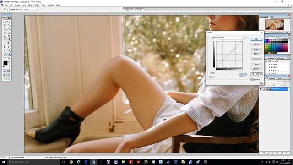Pick the black point eyedropper in Curves
This screenshot has width=293, height=165.
click(253, 74)
